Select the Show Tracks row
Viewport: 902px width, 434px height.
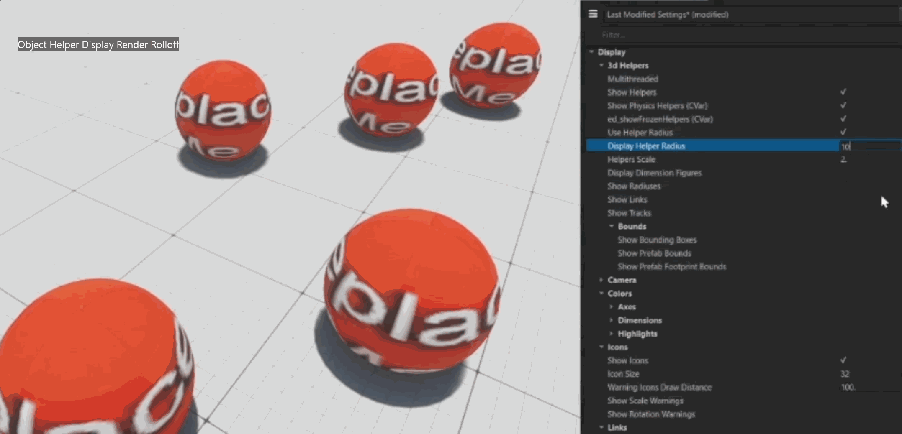tap(743, 213)
